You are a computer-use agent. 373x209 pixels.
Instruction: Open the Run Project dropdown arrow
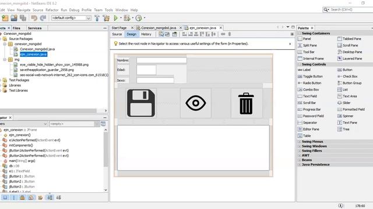coord(121,18)
